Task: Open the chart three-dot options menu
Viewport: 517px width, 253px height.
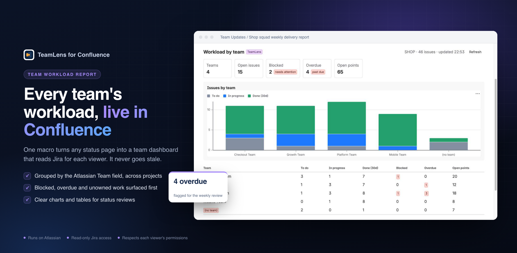Action: click(477, 94)
